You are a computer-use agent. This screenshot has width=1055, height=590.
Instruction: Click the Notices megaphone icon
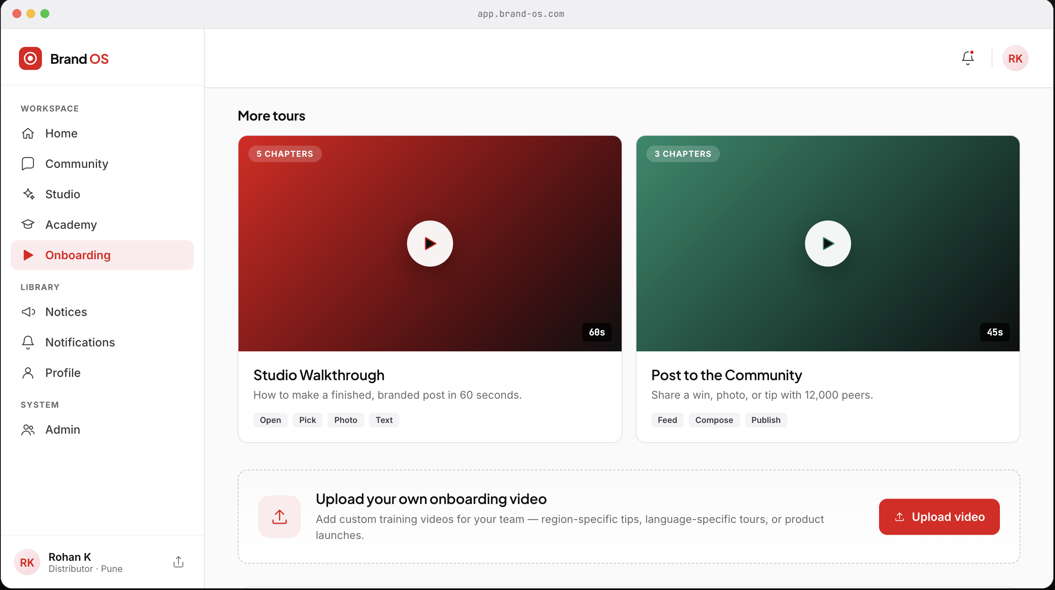(x=28, y=312)
